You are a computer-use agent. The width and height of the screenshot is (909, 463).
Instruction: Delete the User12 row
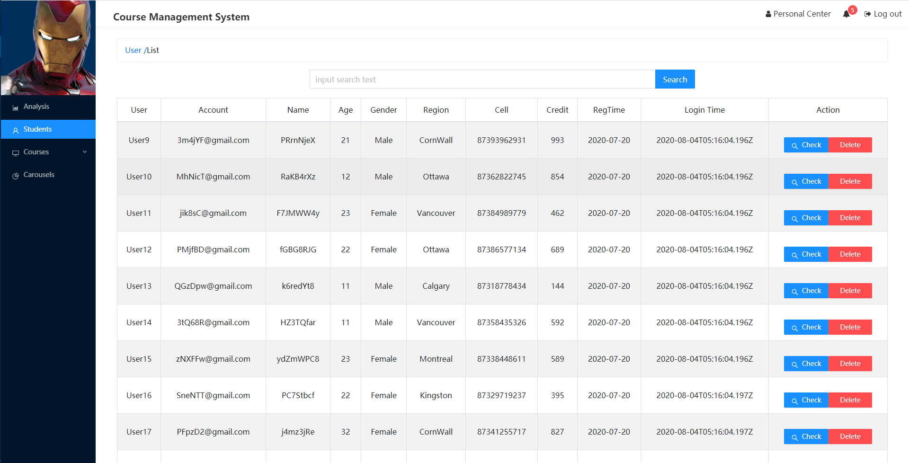point(850,254)
